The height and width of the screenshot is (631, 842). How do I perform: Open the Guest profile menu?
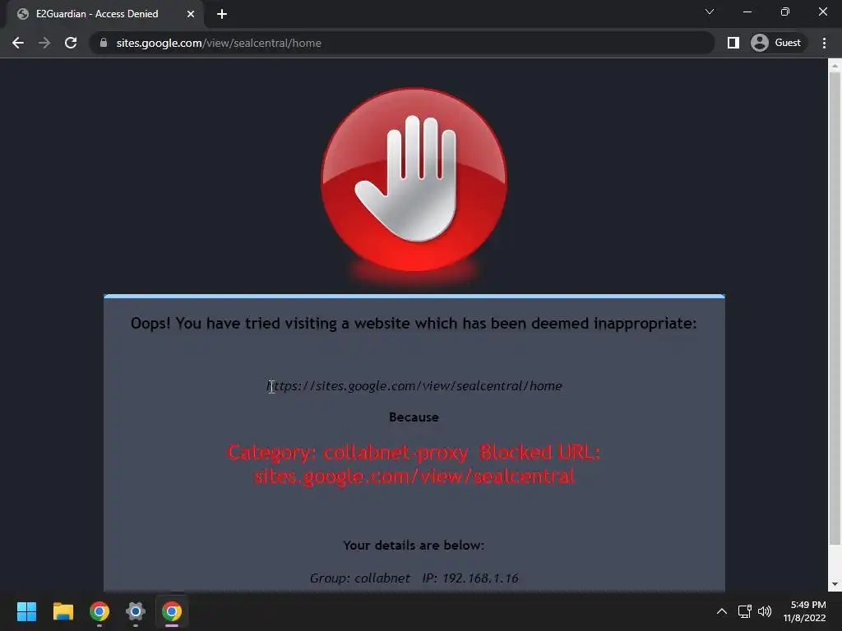776,43
